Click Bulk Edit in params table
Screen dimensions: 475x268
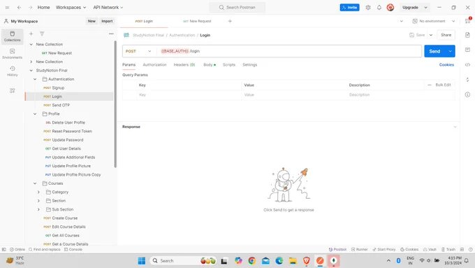pyautogui.click(x=443, y=85)
